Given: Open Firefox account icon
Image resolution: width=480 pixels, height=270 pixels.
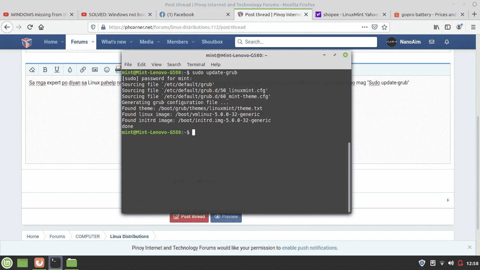Looking at the screenshot, I should click(x=459, y=27).
